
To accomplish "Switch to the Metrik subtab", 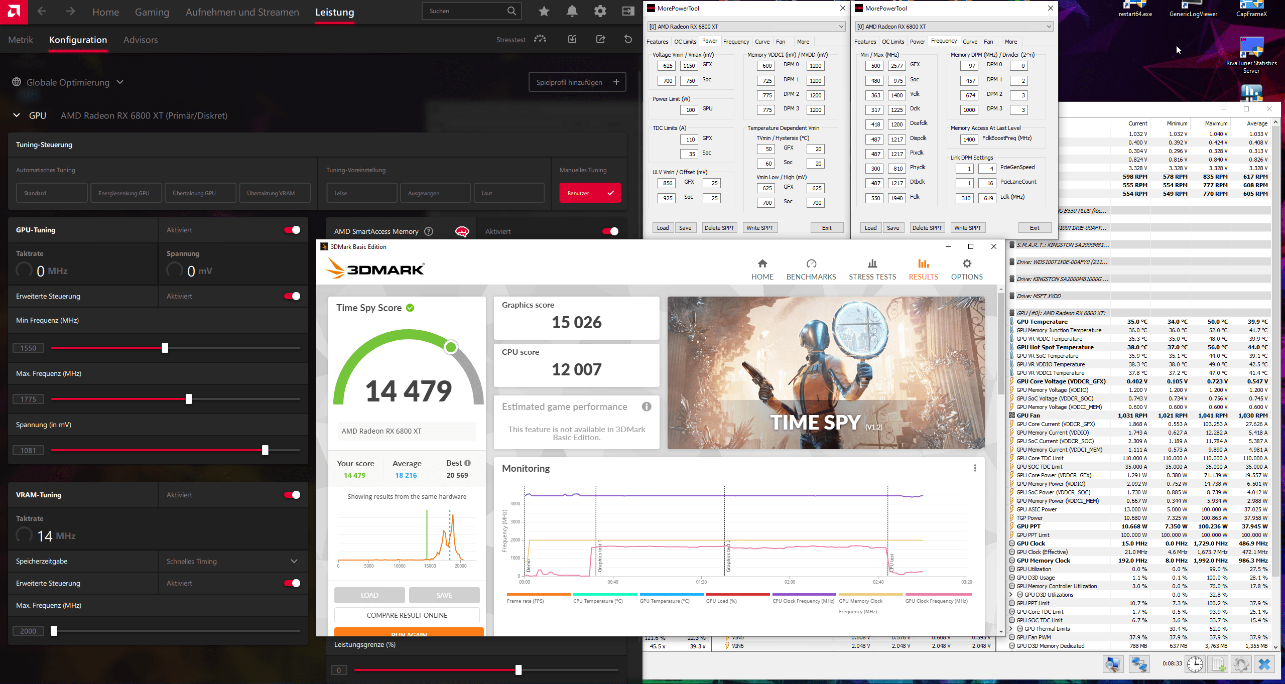I will pos(21,40).
